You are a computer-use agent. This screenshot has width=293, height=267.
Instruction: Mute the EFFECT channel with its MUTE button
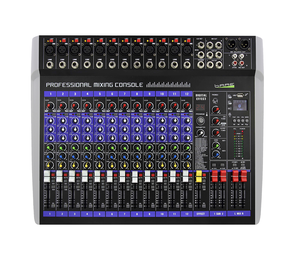pyautogui.click(x=204, y=175)
